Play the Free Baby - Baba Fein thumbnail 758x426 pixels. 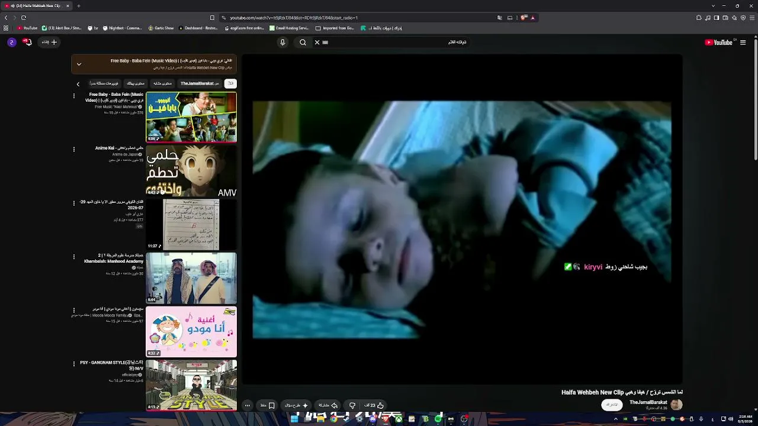click(x=191, y=117)
